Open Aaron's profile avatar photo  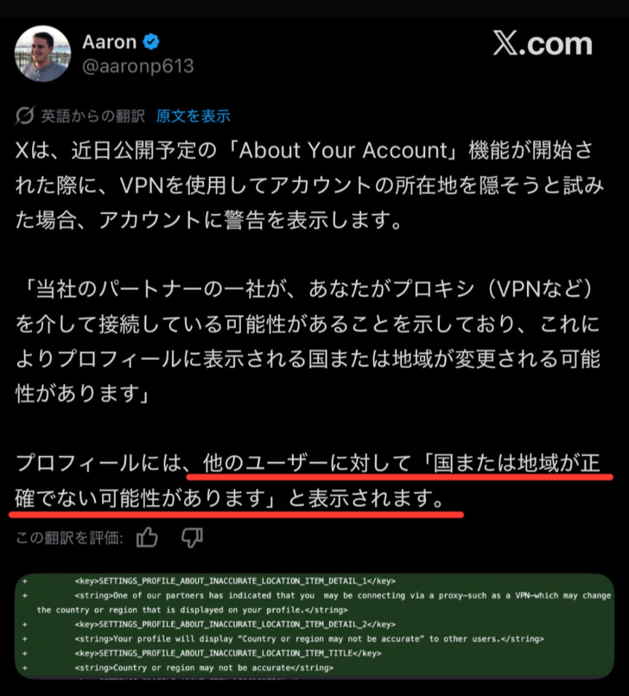point(42,54)
